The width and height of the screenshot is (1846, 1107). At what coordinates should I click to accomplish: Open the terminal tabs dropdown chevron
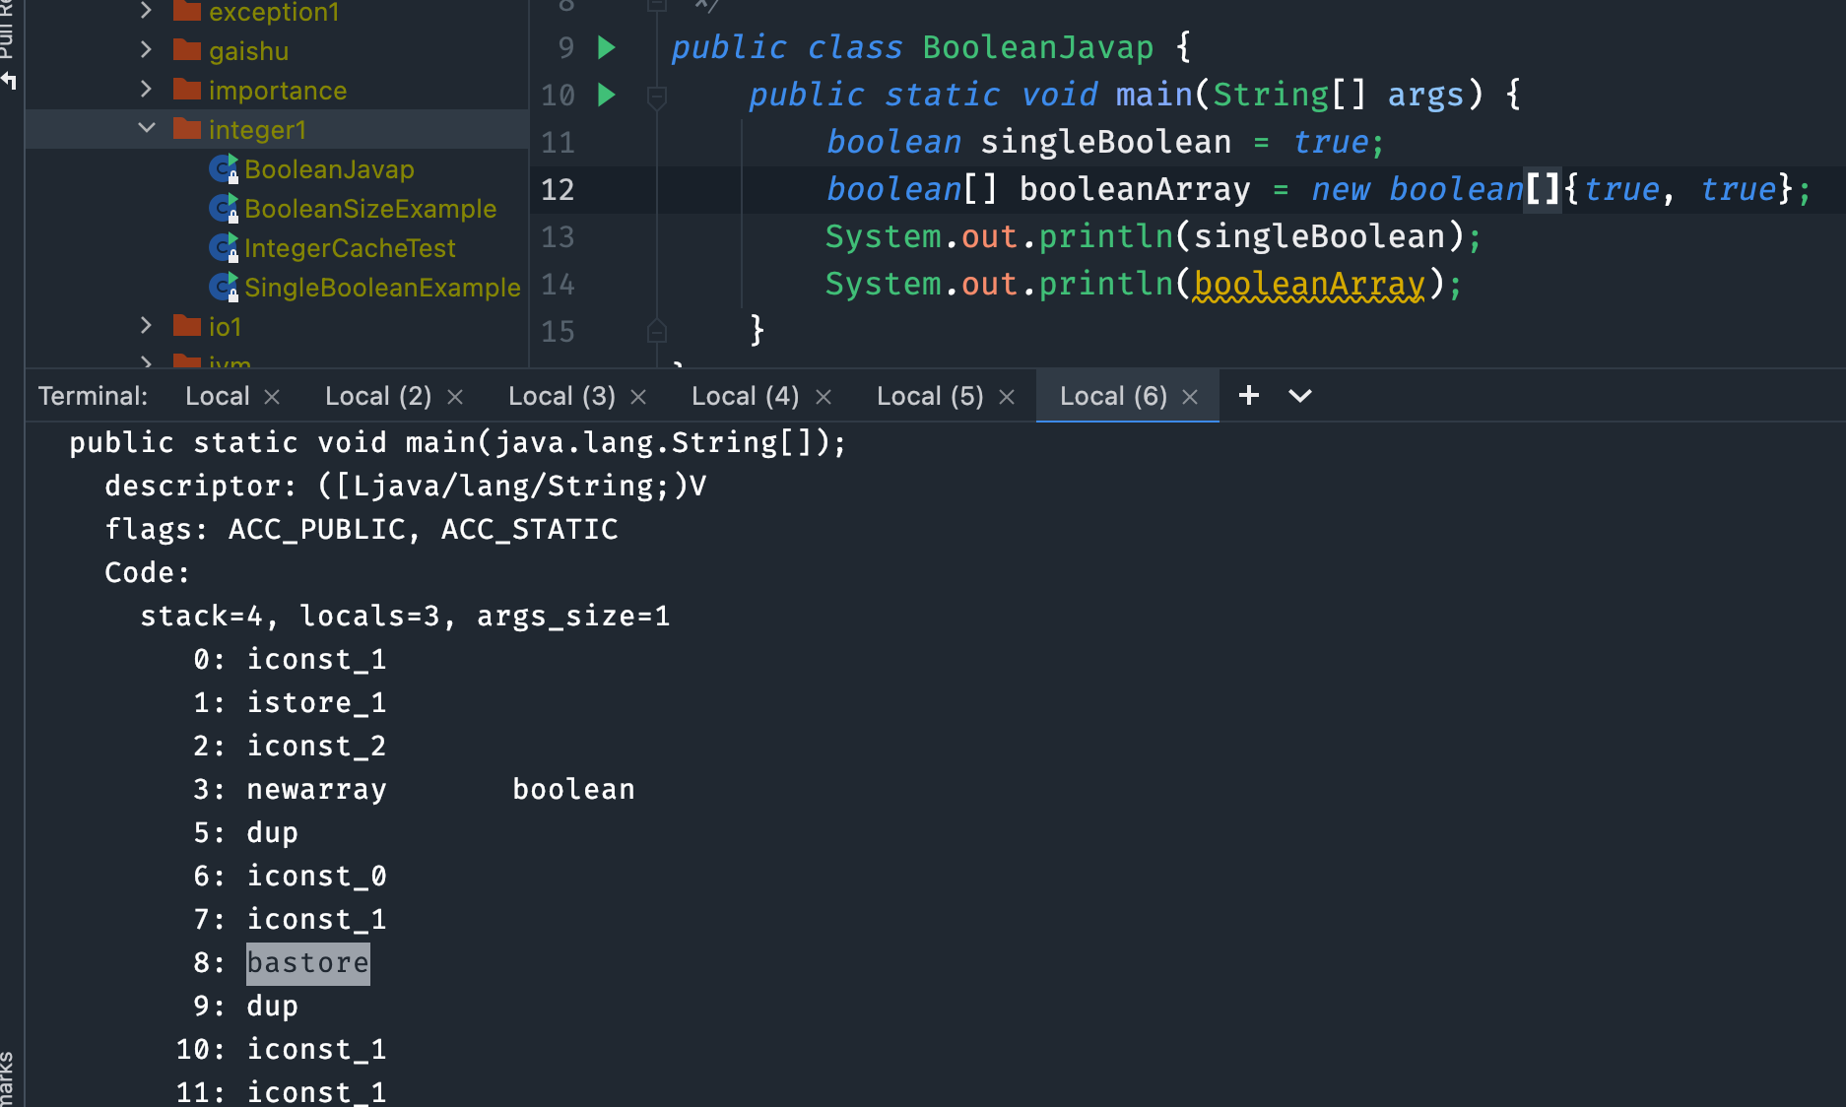coord(1299,395)
